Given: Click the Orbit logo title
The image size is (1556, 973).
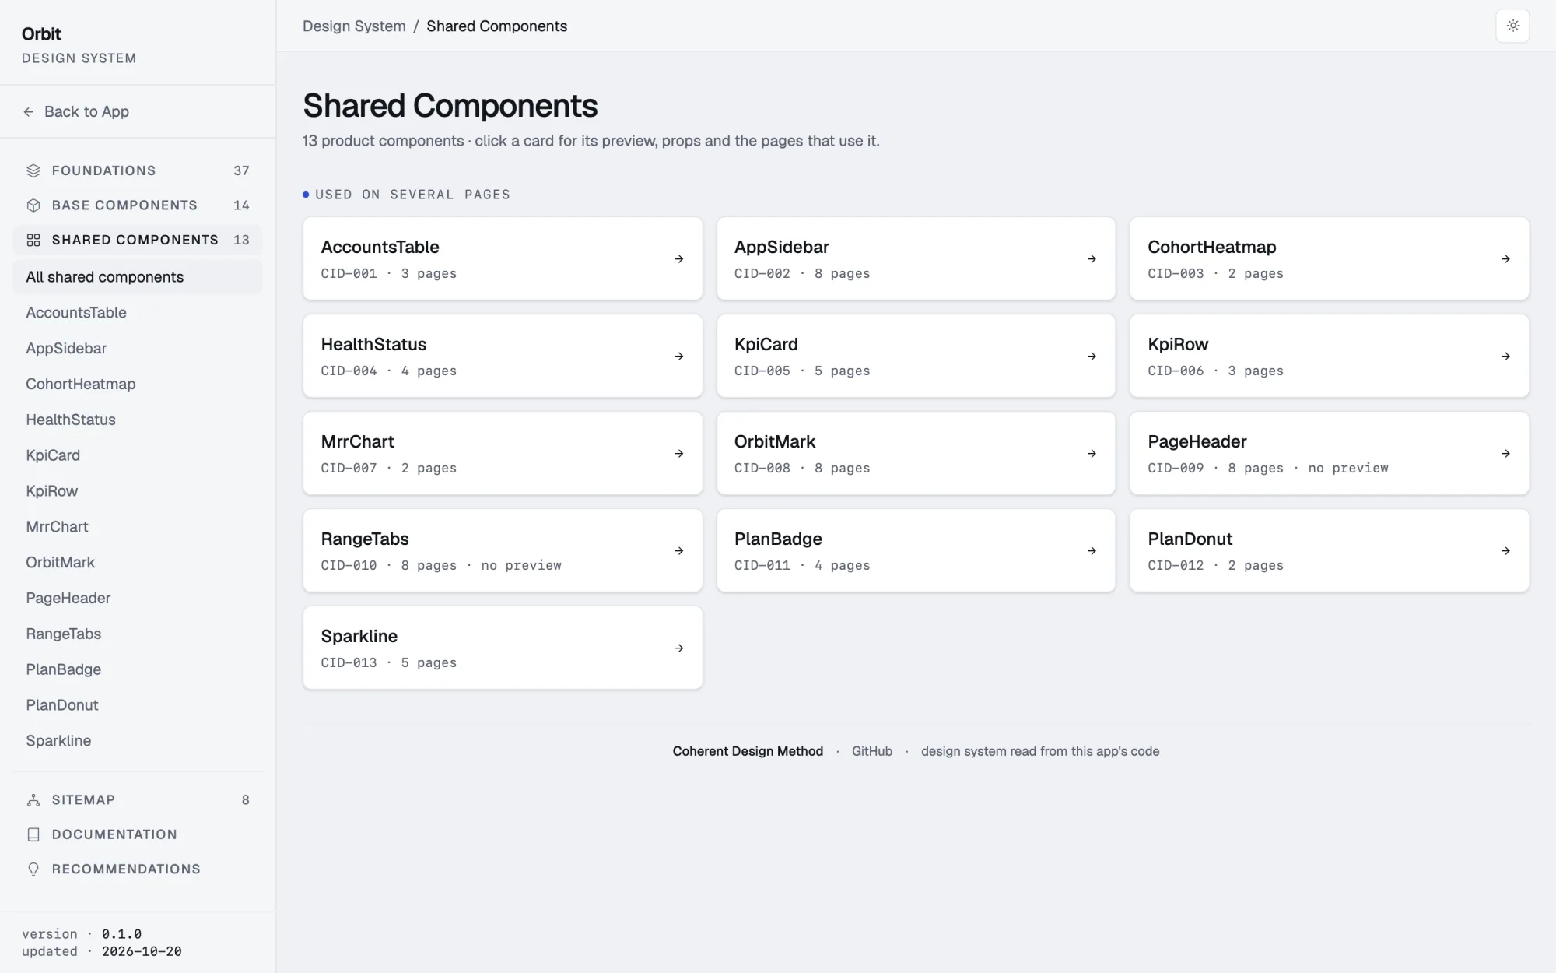Looking at the screenshot, I should [x=41, y=34].
